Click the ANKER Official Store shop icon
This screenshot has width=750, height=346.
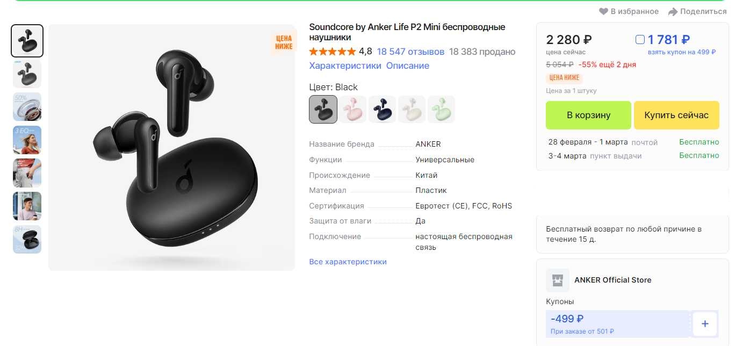point(557,280)
